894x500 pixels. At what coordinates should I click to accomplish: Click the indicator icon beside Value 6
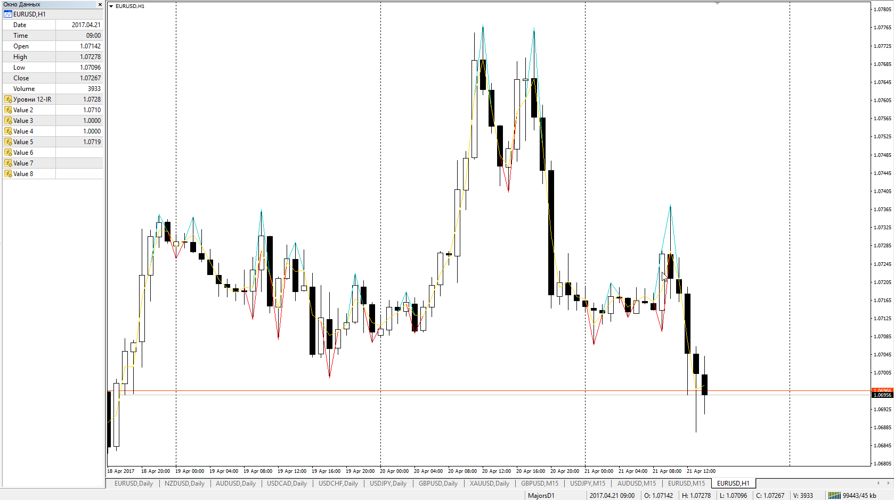[x=8, y=153]
